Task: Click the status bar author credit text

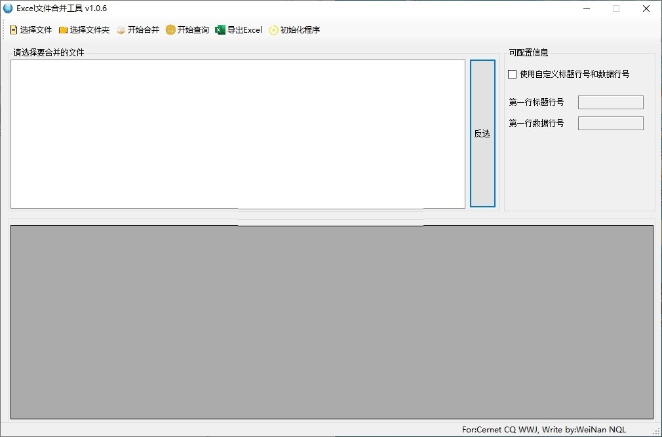Action: coord(544,430)
